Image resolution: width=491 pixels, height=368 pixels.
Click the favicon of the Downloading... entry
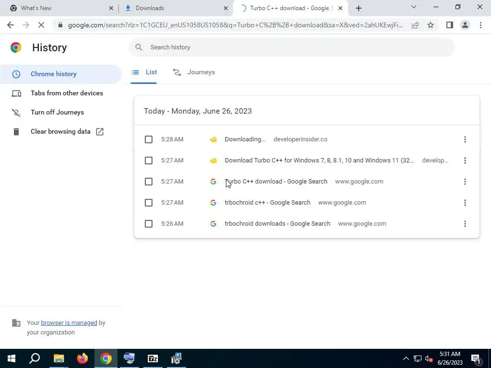[x=213, y=139]
